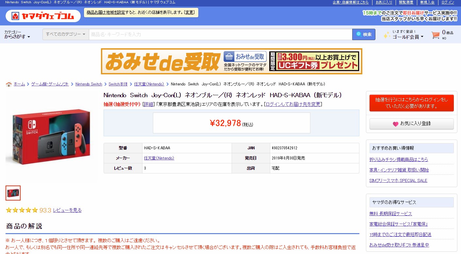This screenshot has width=461, height=254.
Task: Open SIMフリースマホ SPECIAL SALE link
Action: click(x=398, y=180)
